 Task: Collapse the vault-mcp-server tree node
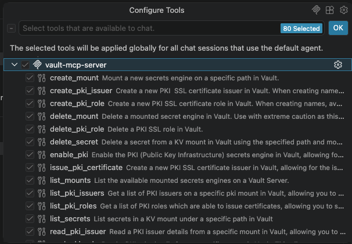15,65
